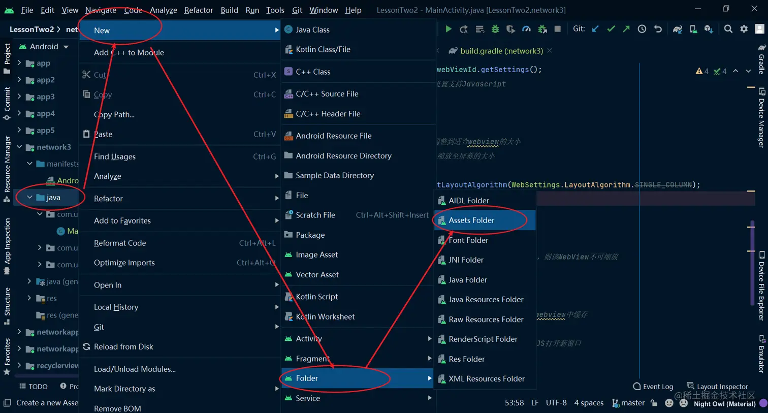768x413 pixels.
Task: Open the App Inspection panel
Action: point(7,246)
